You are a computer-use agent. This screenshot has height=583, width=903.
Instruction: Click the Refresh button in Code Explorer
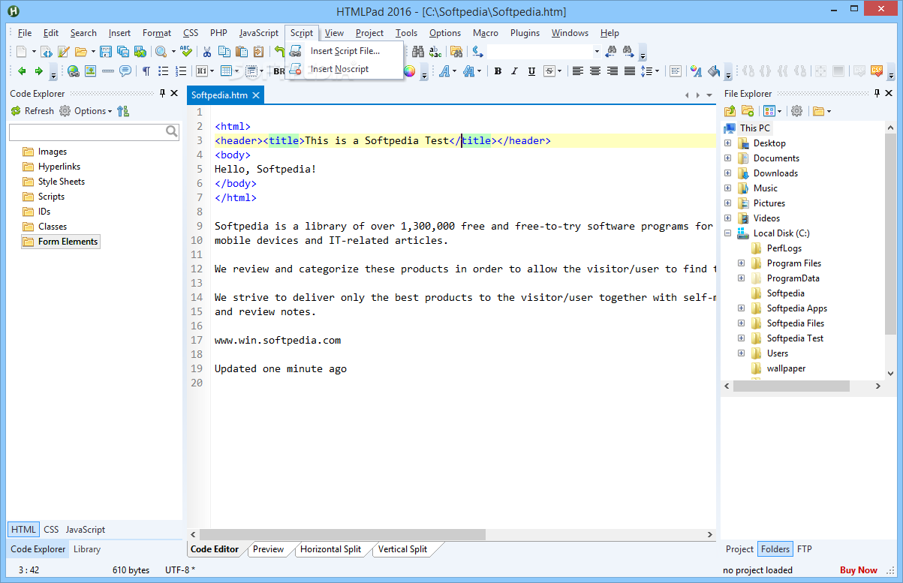pyautogui.click(x=32, y=111)
